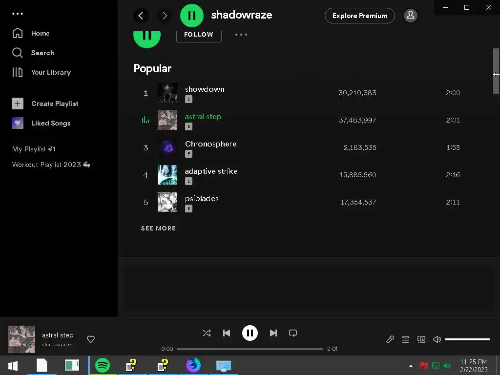Open the Windows Start menu

tap(13, 365)
